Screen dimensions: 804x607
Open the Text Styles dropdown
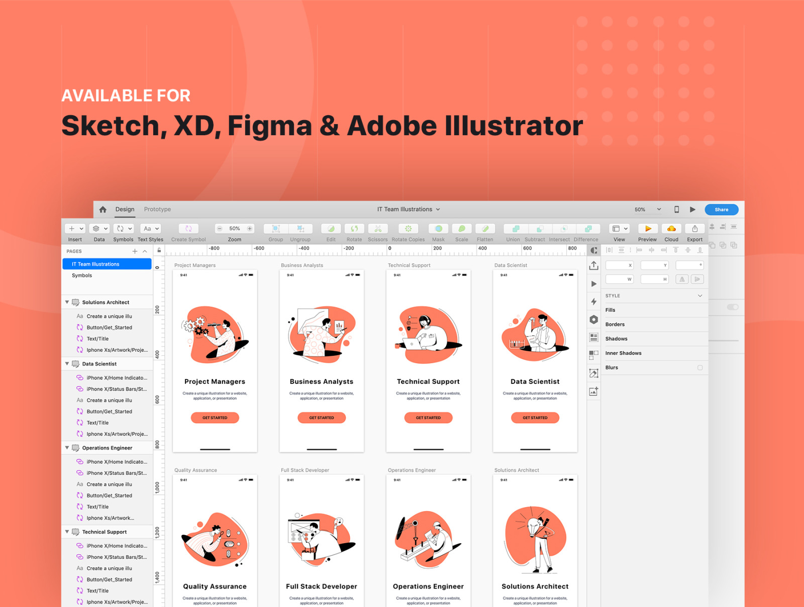(150, 229)
